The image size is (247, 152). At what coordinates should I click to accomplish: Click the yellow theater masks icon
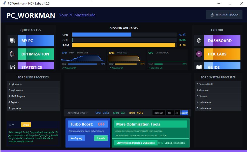[x=26, y=125]
